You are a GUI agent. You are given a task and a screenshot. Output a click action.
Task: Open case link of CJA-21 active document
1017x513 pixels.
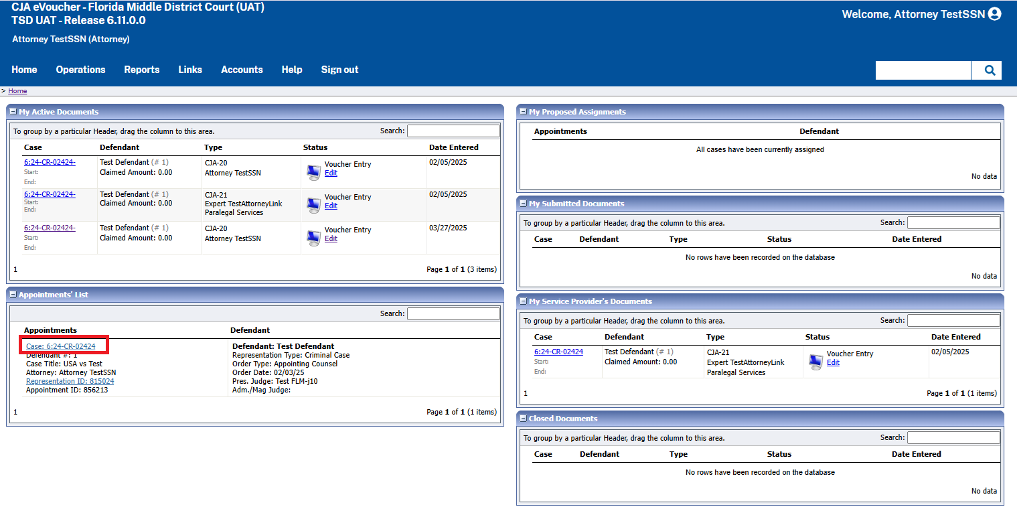coord(50,194)
